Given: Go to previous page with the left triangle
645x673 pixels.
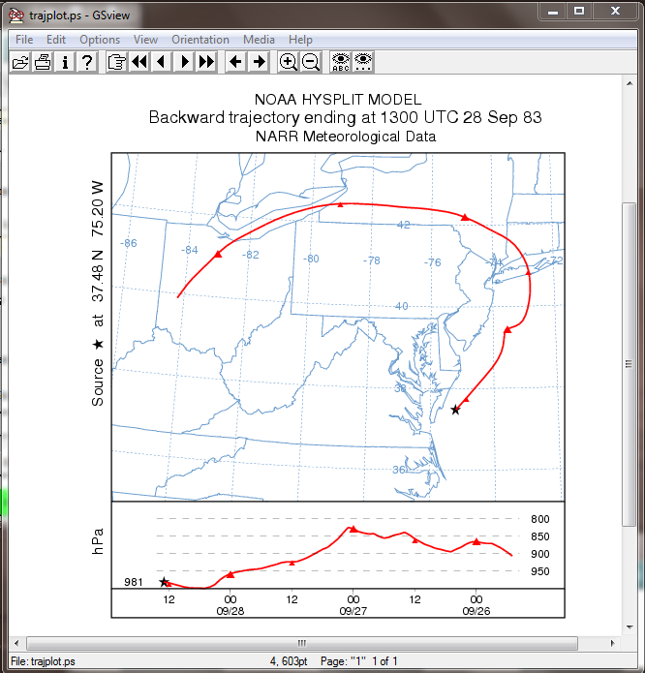Looking at the screenshot, I should (x=162, y=62).
